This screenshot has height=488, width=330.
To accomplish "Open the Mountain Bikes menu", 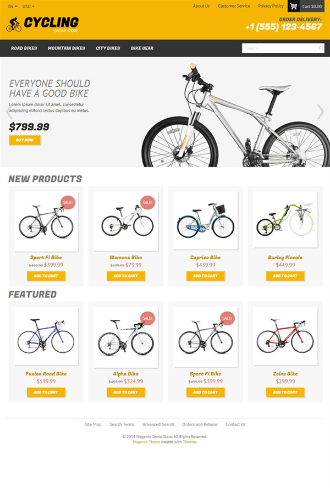I will click(67, 48).
